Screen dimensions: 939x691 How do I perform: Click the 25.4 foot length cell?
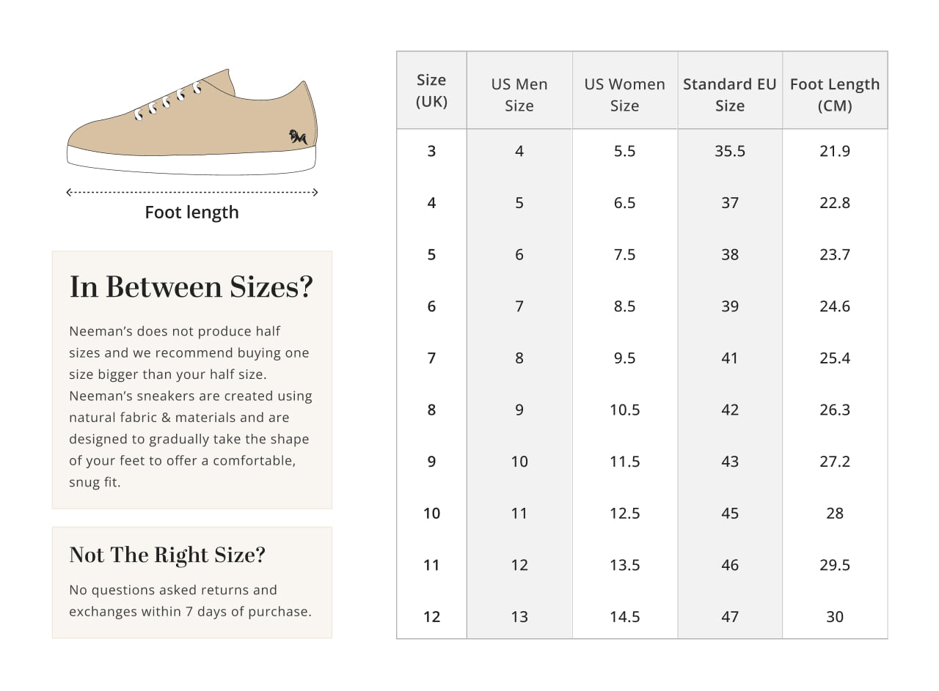pos(835,358)
